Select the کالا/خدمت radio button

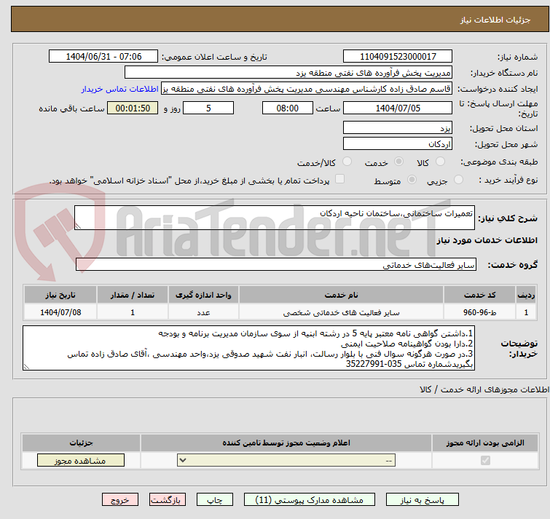point(347,162)
